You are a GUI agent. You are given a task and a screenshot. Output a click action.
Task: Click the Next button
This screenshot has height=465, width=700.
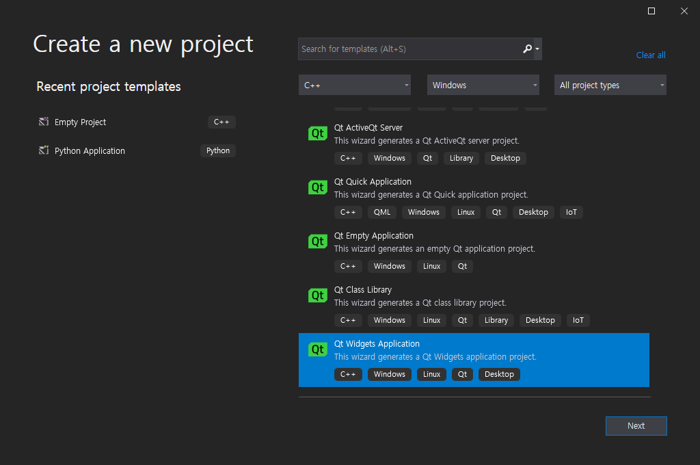coord(636,426)
